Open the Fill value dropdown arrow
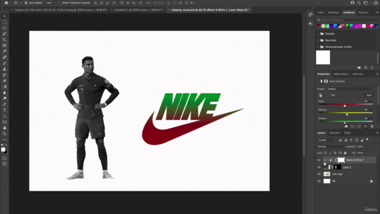Image resolution: width=380 pixels, height=214 pixels. tap(366, 153)
